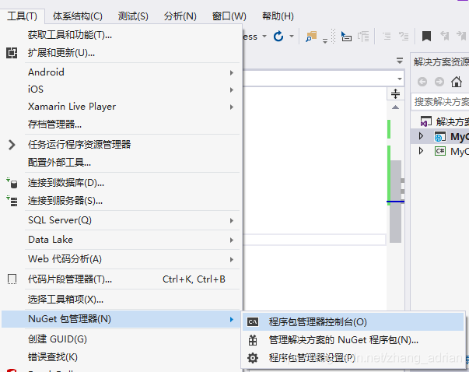The image size is (469, 372).
Task: Open NuGet 包管理器(N) submenu
Action: (121, 319)
